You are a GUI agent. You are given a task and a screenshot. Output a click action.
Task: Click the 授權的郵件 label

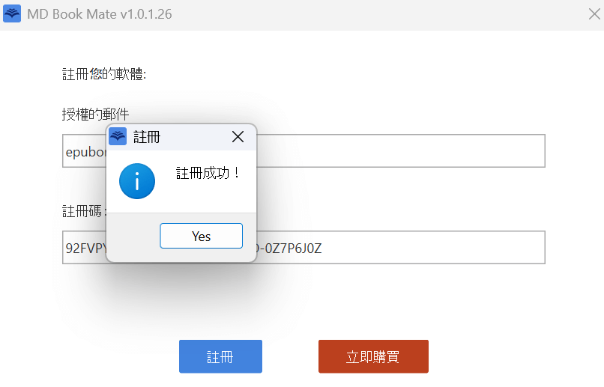pyautogui.click(x=95, y=115)
